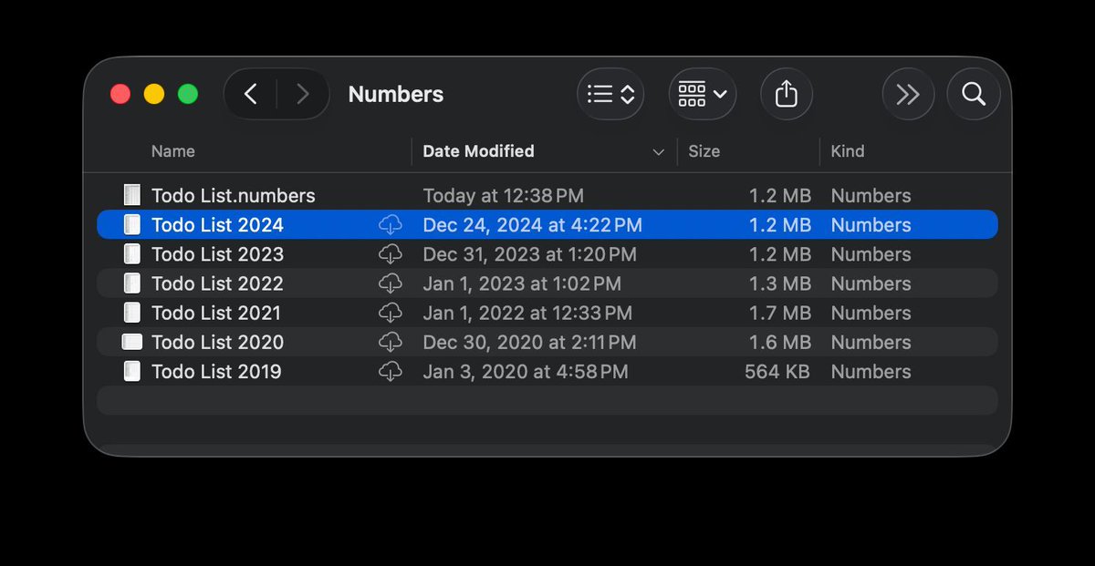Click the Numbers window title
The image size is (1095, 566).
coord(396,94)
